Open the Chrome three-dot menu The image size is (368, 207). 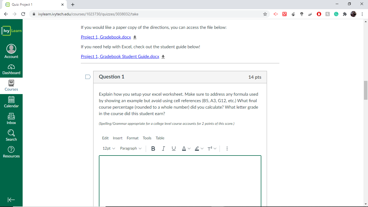(362, 14)
